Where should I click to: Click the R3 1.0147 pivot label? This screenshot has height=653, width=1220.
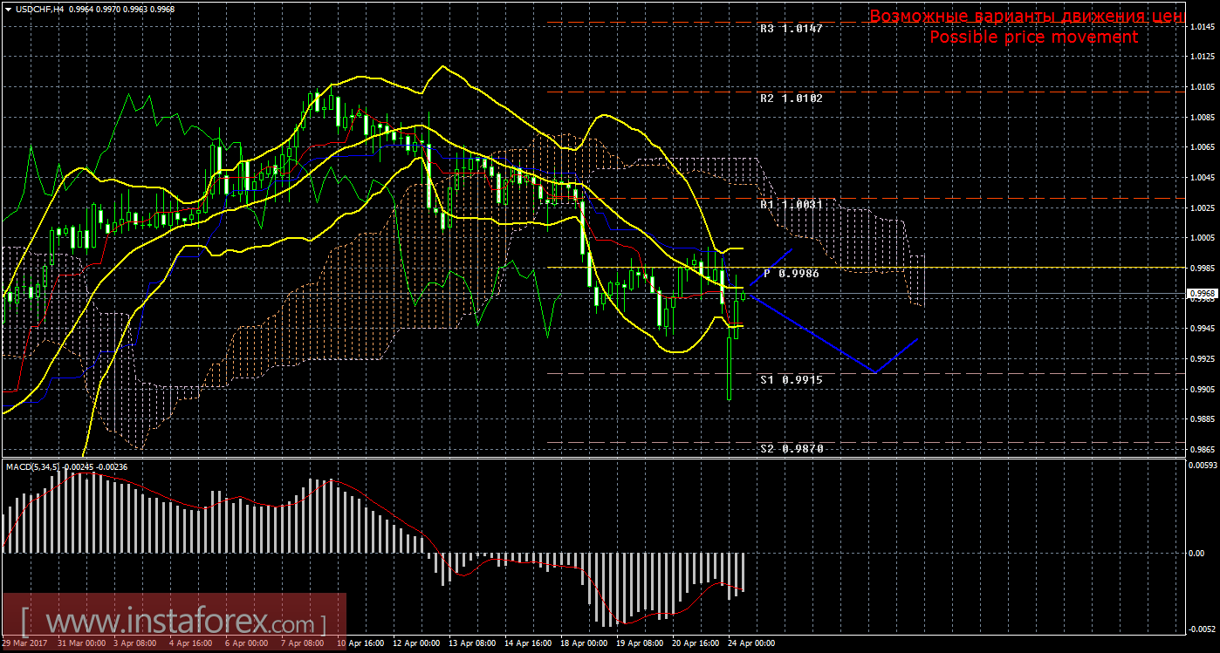[791, 28]
